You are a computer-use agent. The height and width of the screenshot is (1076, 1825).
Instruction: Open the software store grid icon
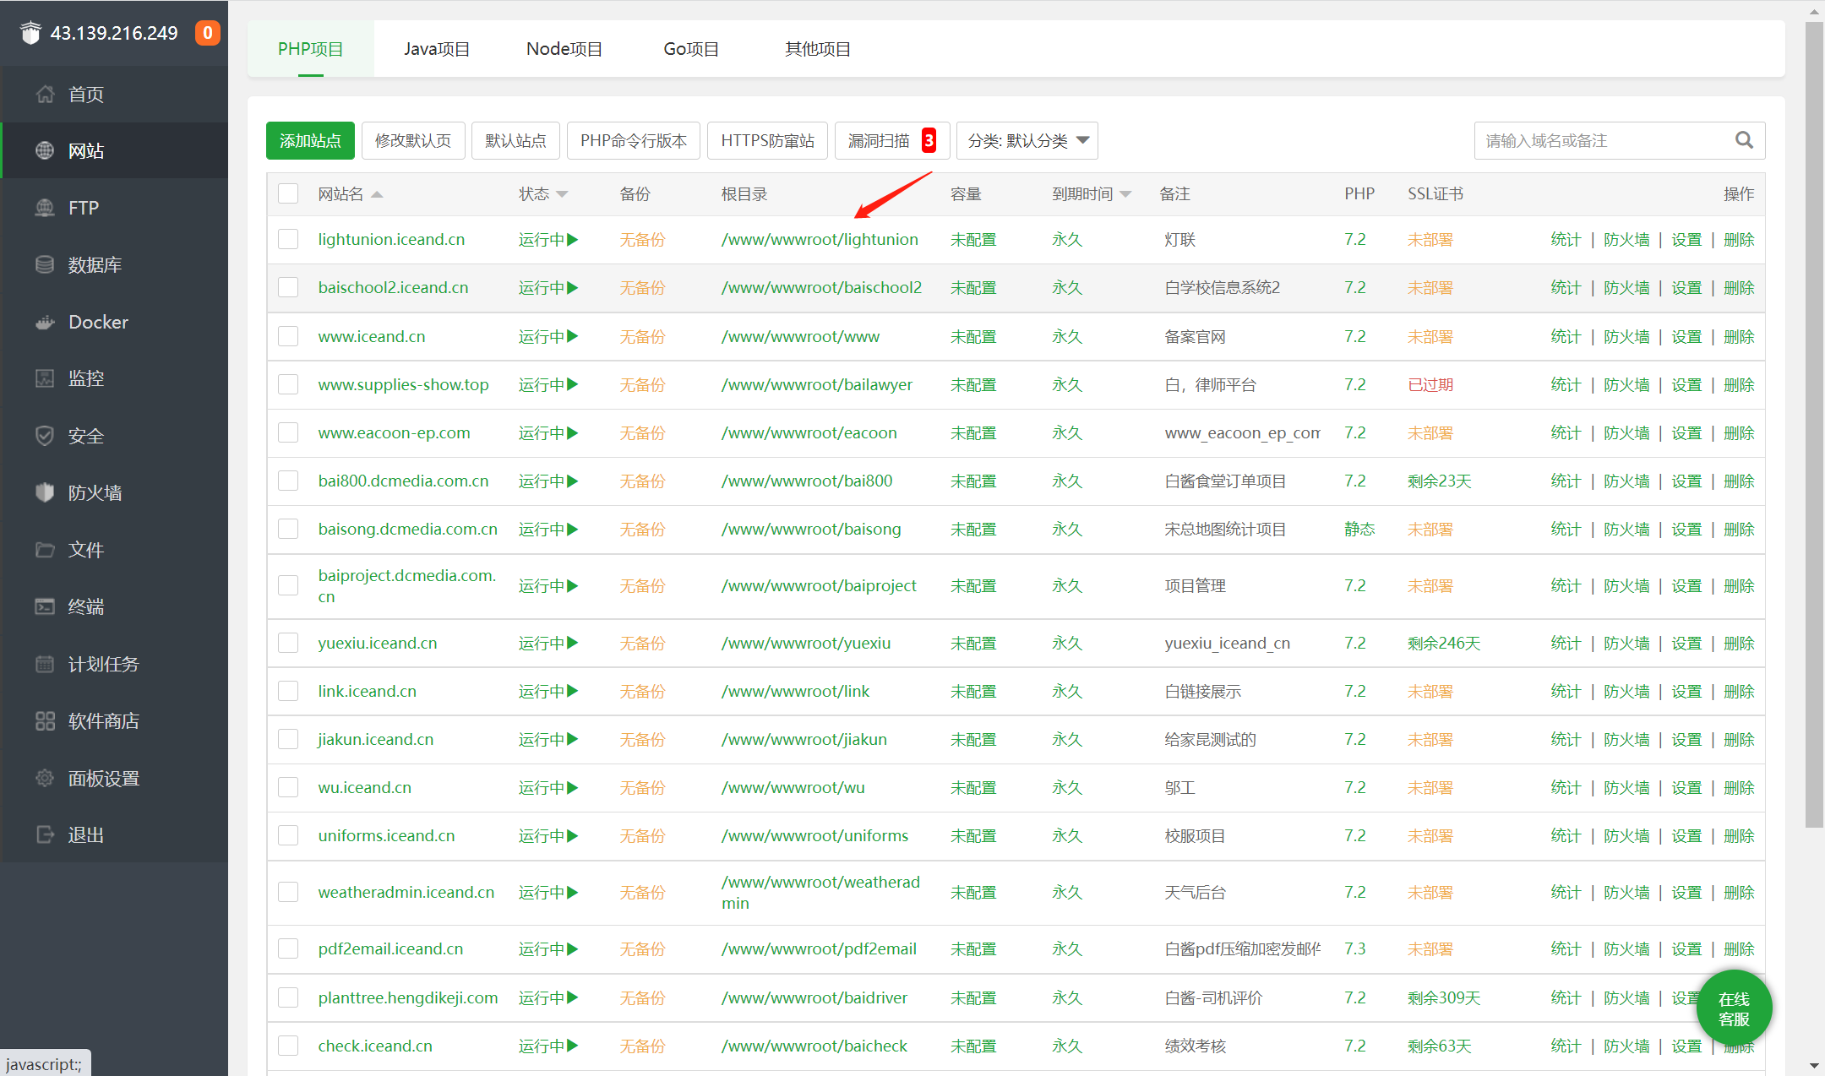tap(45, 720)
